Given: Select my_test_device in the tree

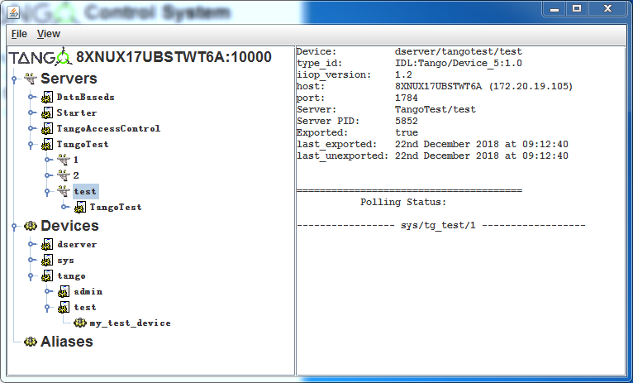Looking at the screenshot, I should pyautogui.click(x=130, y=323).
